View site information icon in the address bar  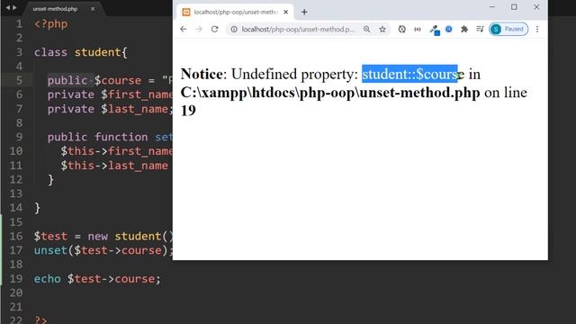(234, 29)
